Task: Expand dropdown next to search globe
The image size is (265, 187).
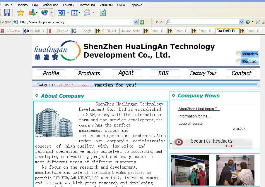Action: click(252, 22)
